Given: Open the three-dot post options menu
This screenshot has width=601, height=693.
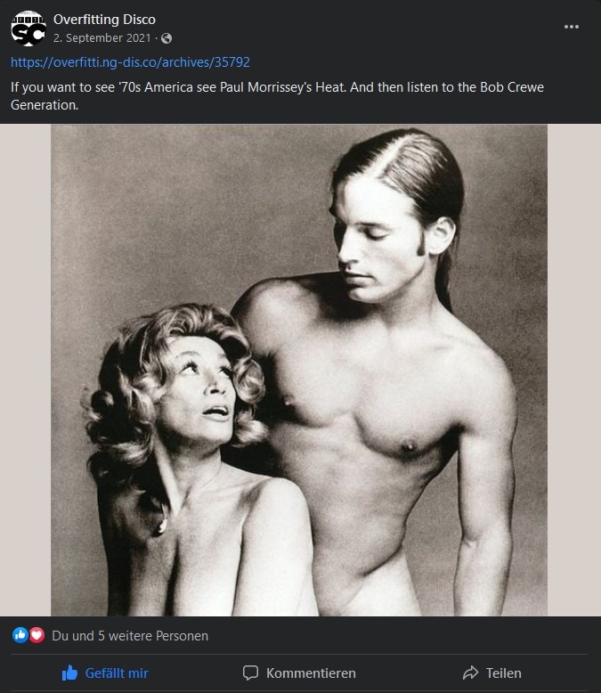Looking at the screenshot, I should [572, 27].
